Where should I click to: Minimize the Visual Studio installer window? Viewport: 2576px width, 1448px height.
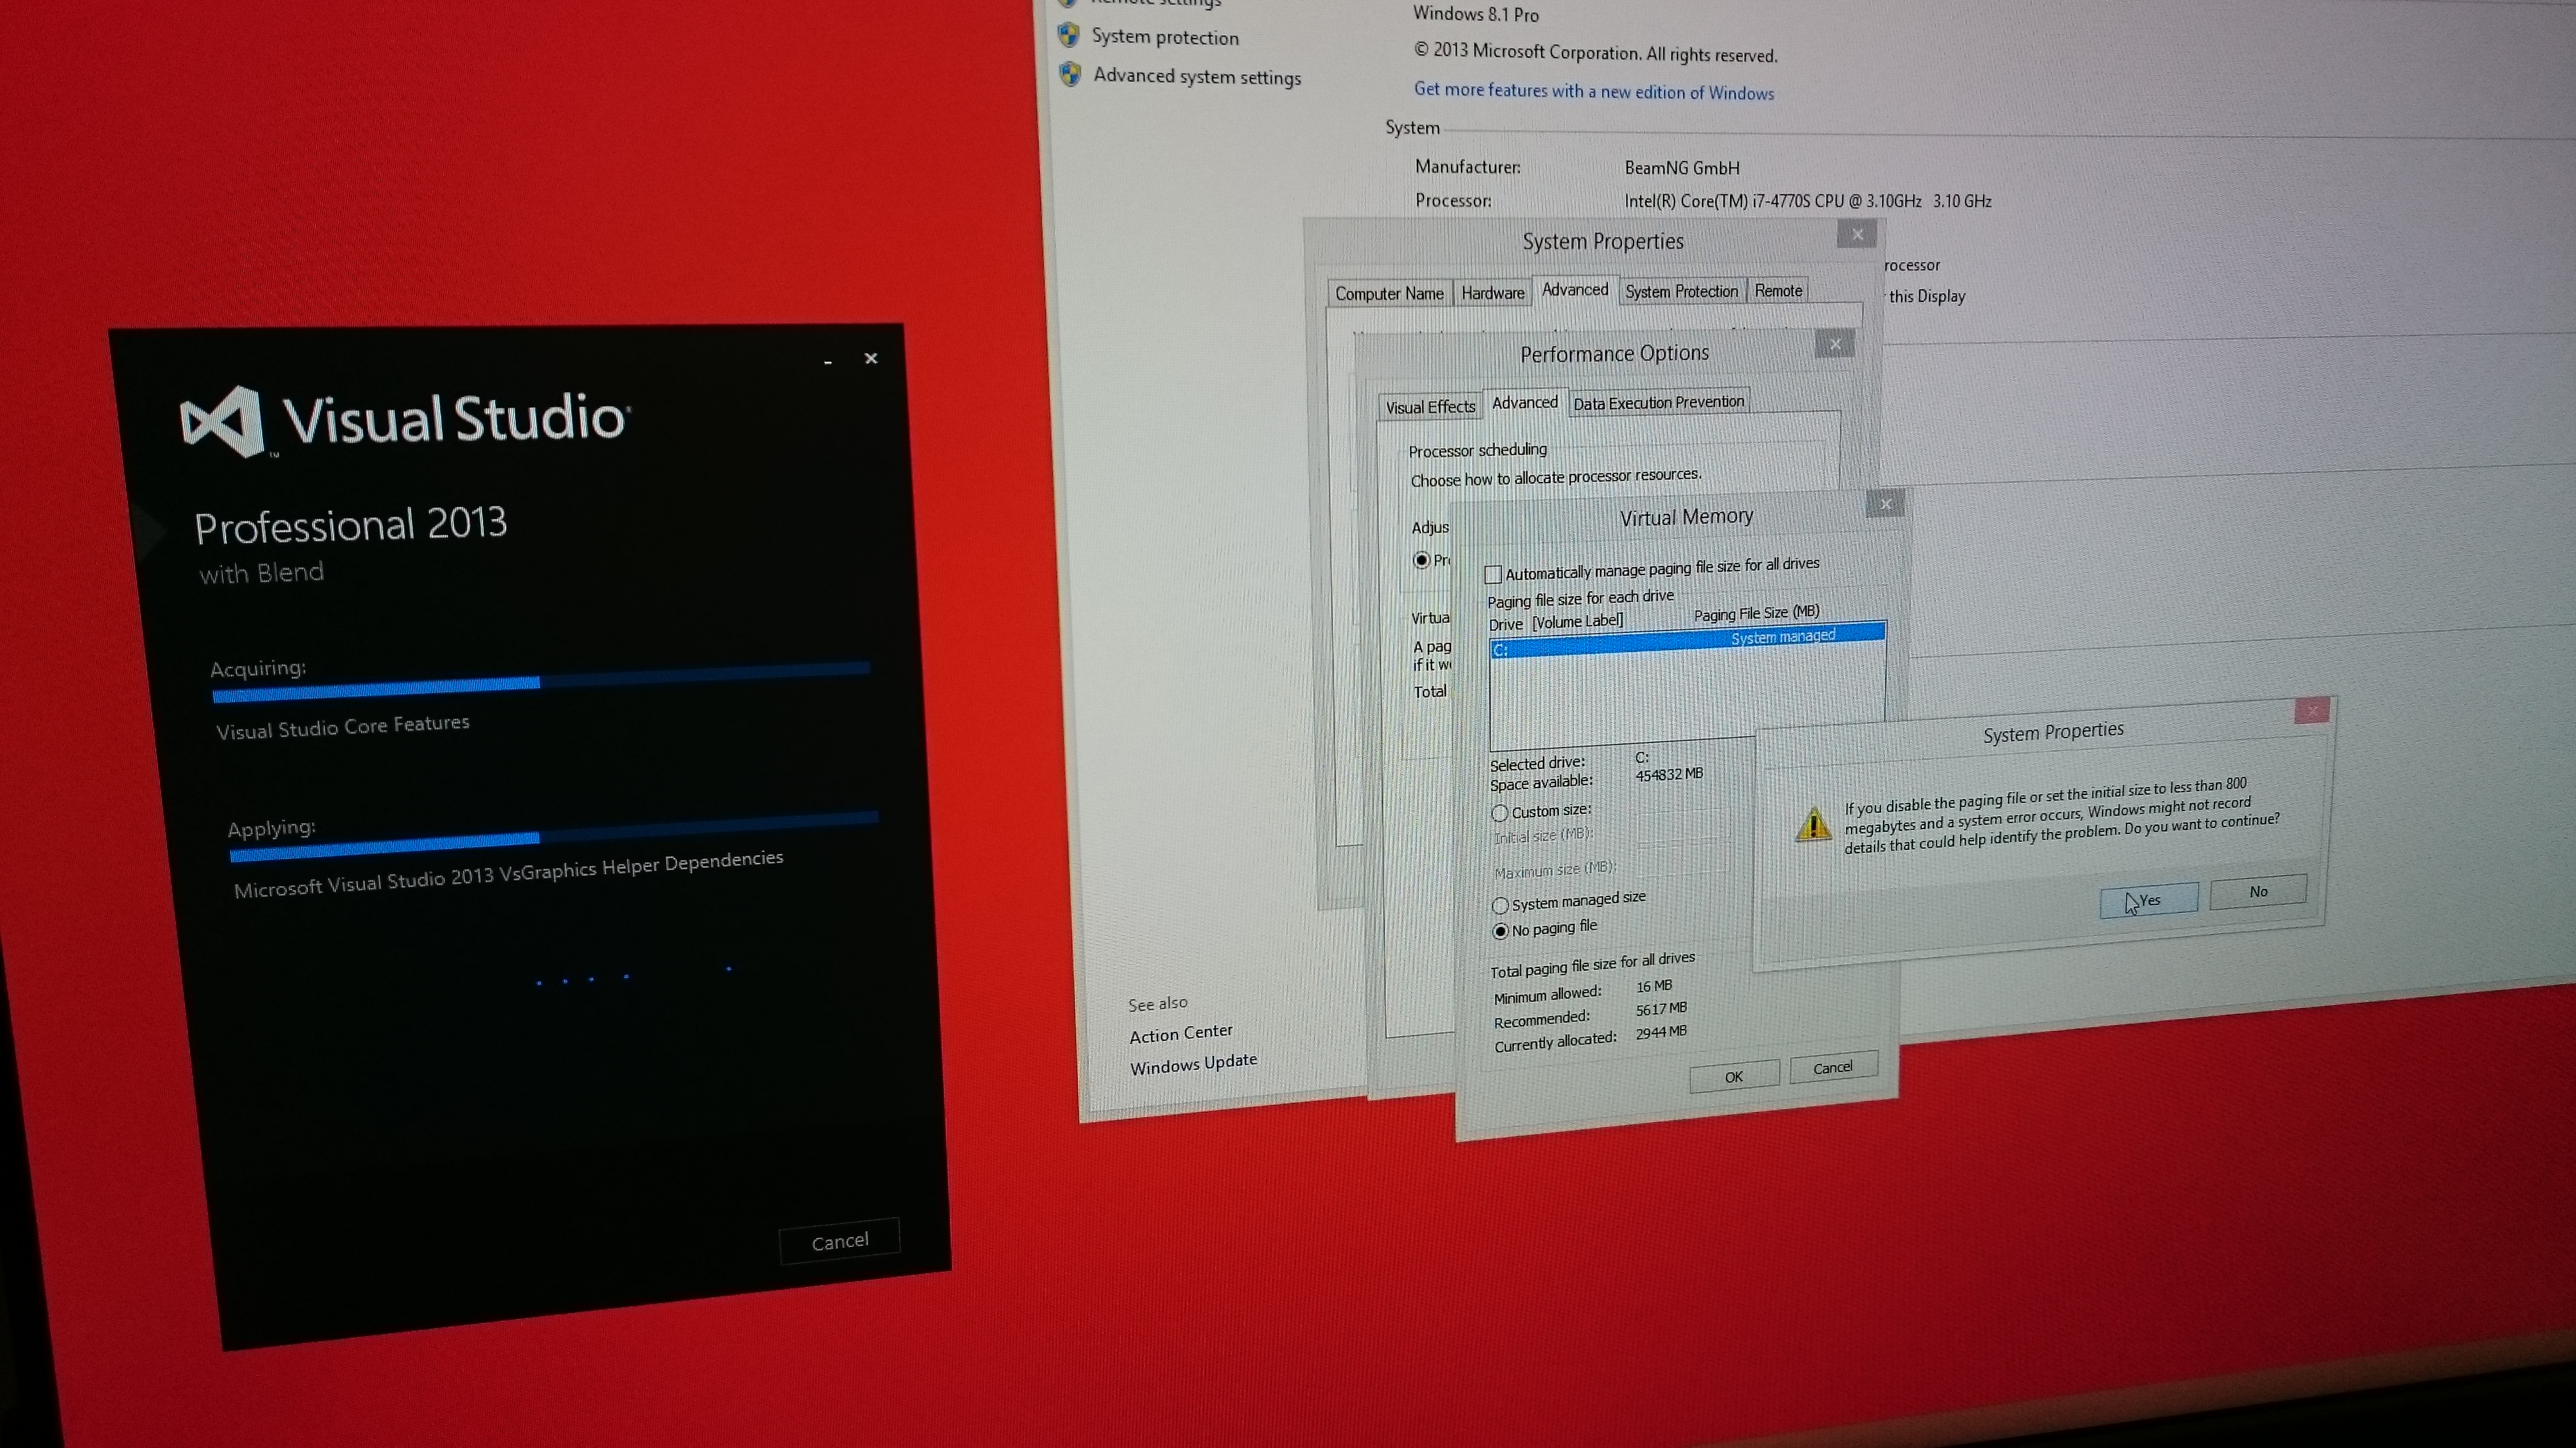(828, 362)
